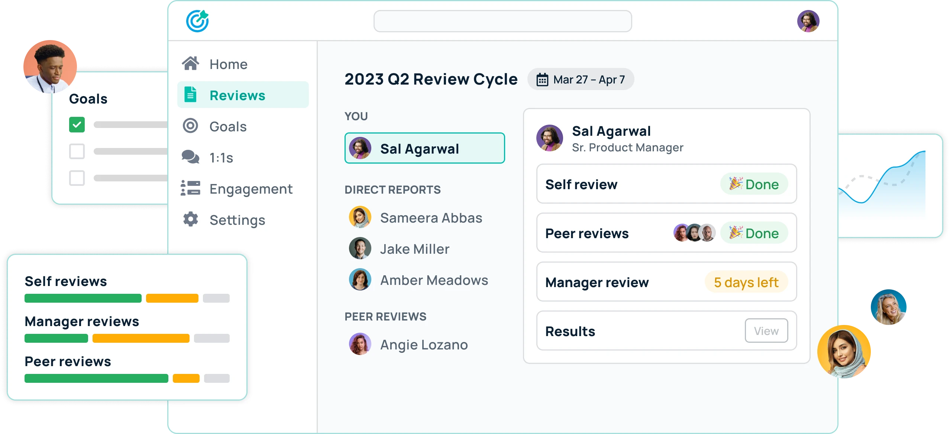This screenshot has width=950, height=434.
Task: Click the green Self reviews progress bar
Action: coord(83,298)
